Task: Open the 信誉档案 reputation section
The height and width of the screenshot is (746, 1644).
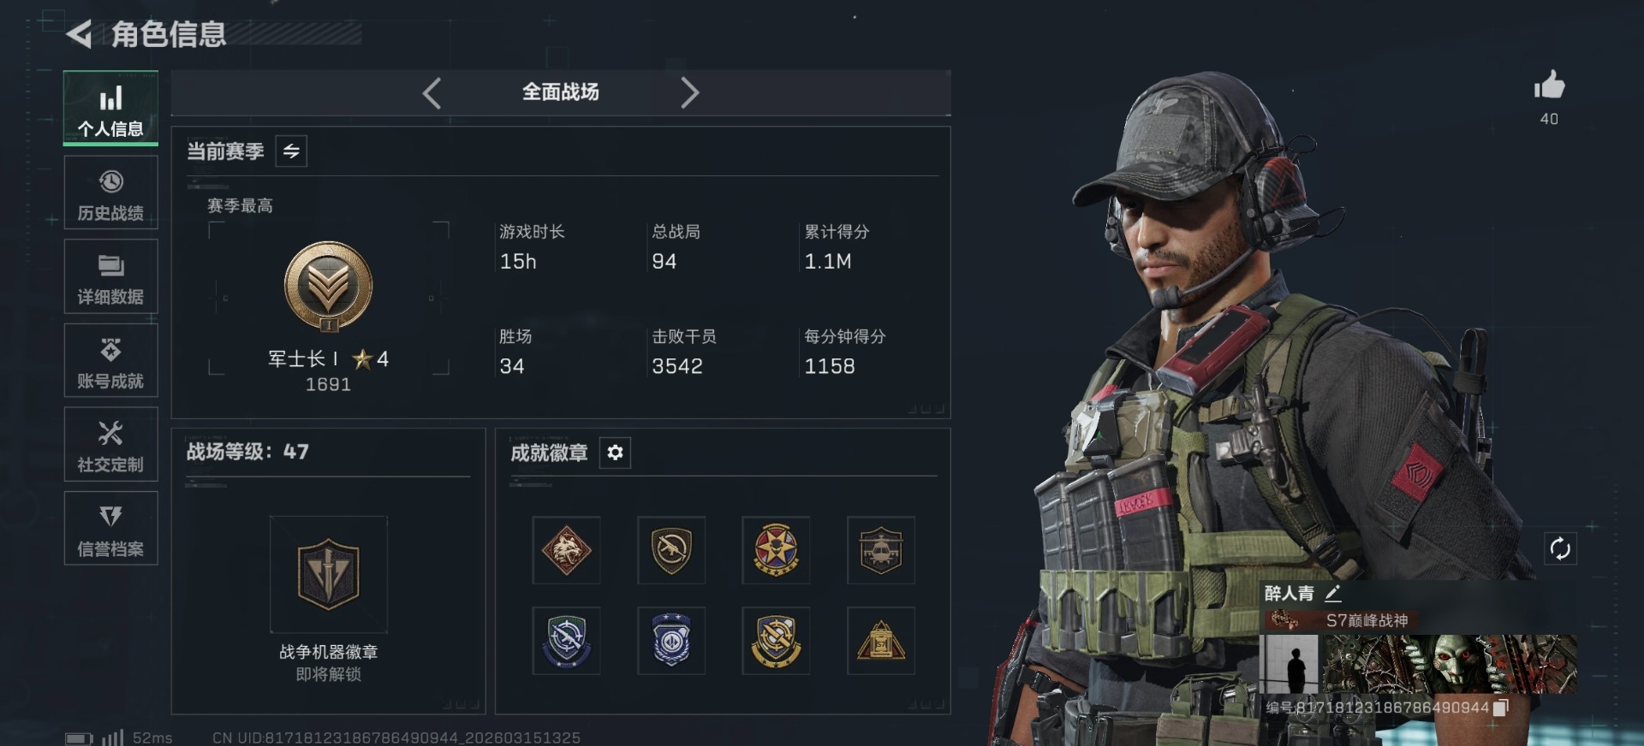Action: (110, 528)
